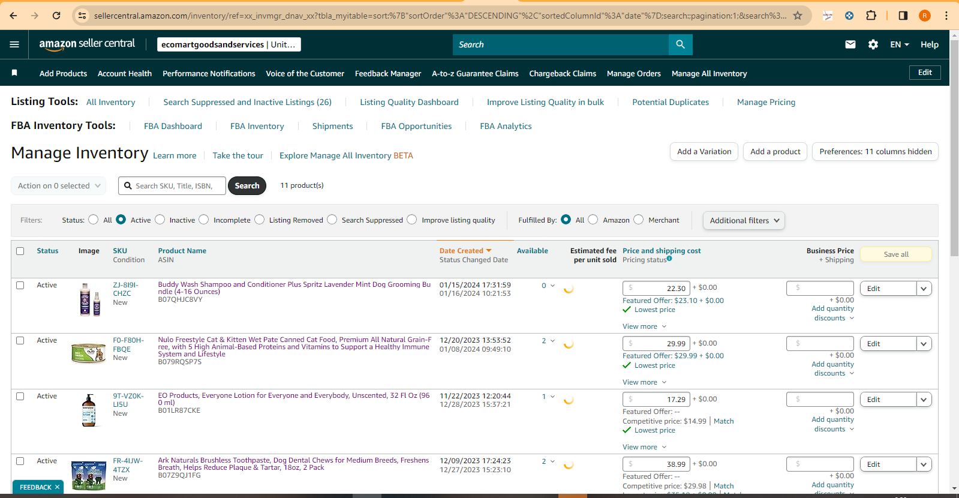Choose the Improve listing quality filter

[x=412, y=220]
